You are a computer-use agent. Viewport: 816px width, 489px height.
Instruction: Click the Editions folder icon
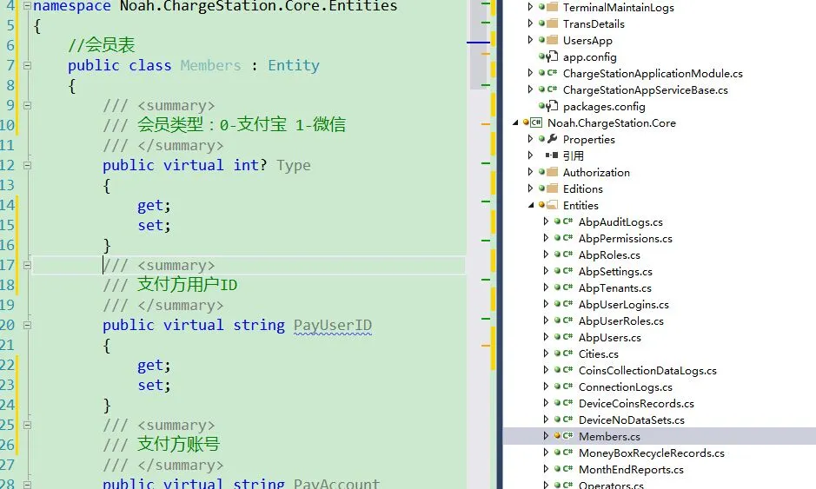point(552,188)
